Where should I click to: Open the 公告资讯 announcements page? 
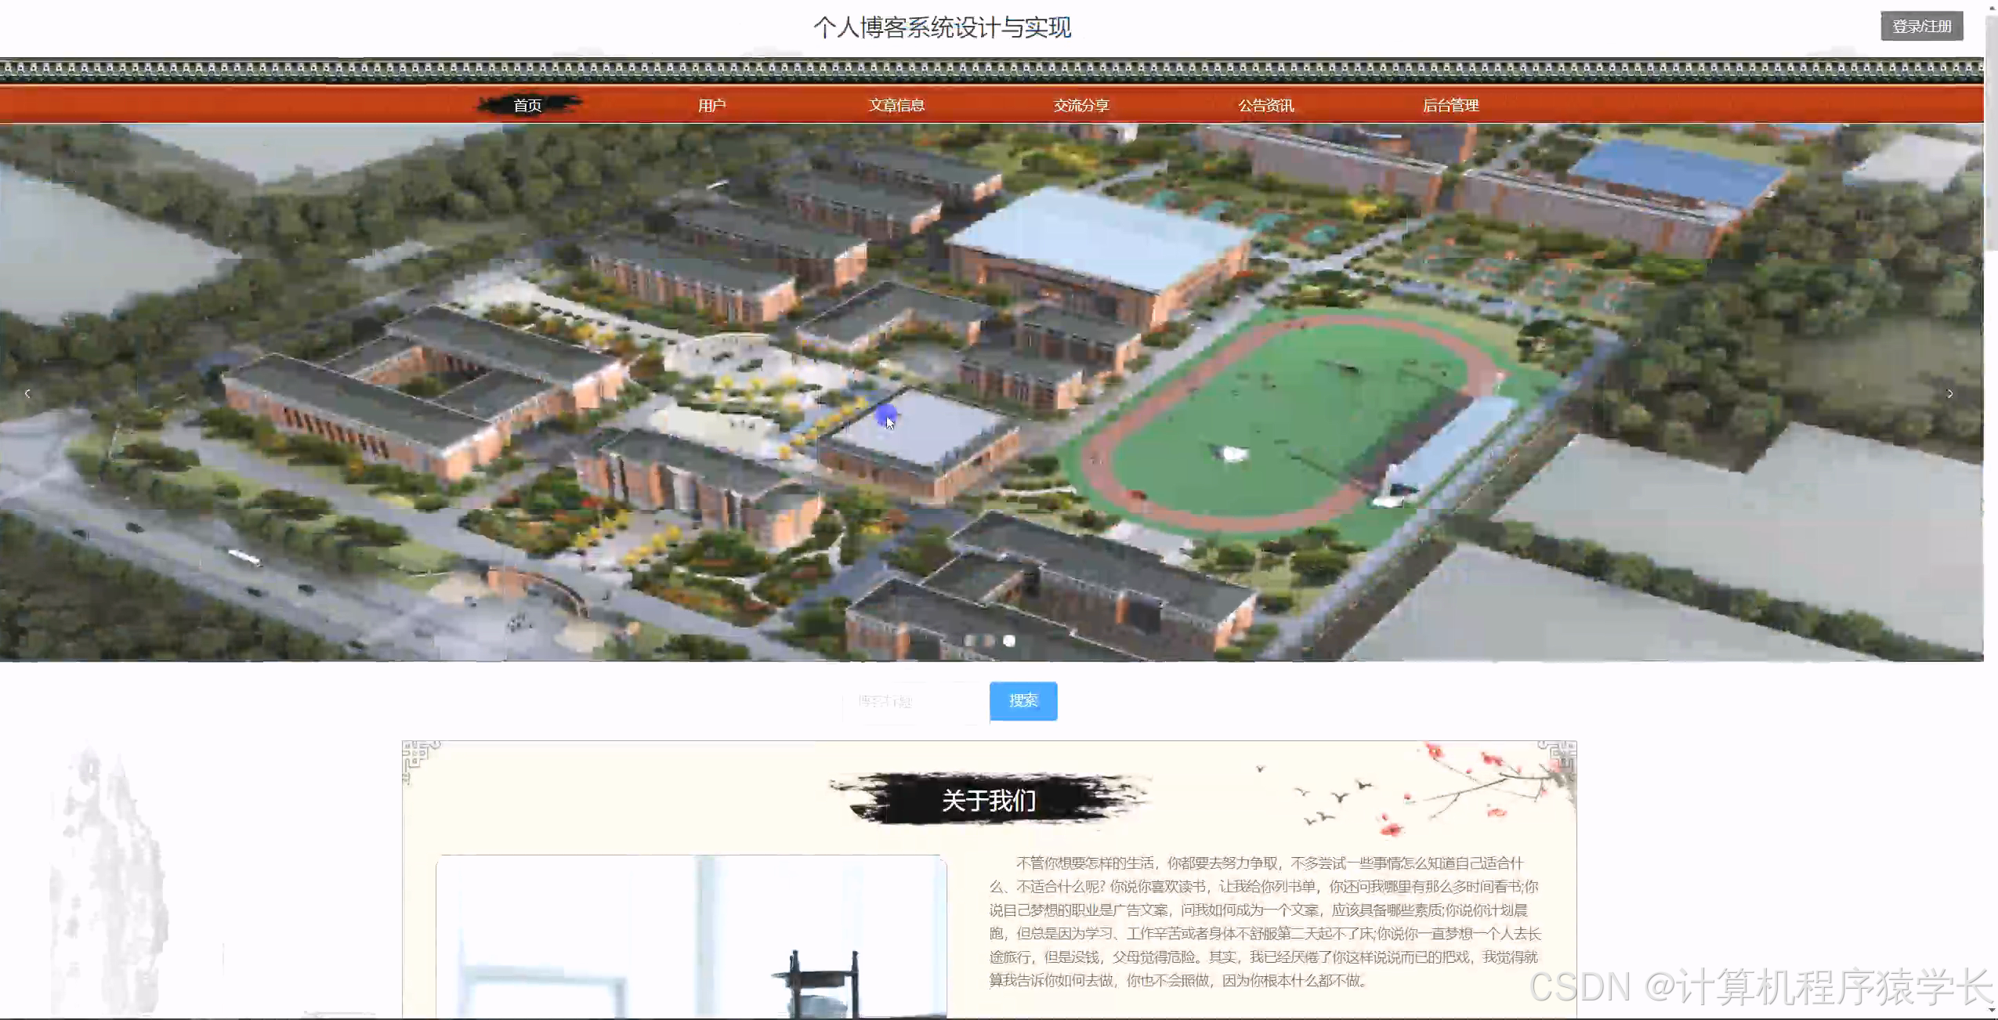pos(1266,104)
